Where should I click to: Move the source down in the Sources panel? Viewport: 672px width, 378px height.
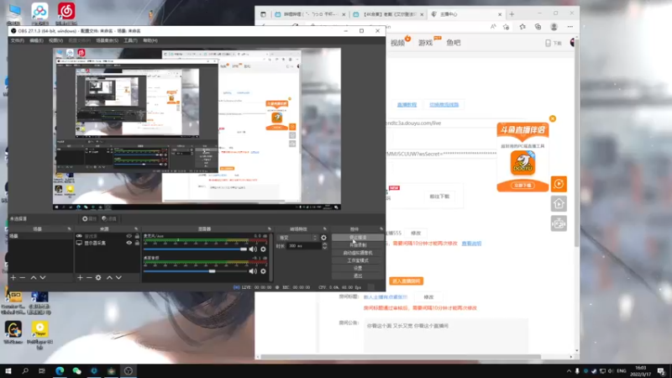118,278
